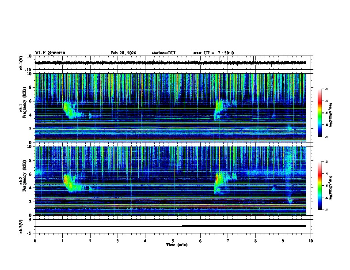Click time axis tick label "4"

[x=145, y=241]
